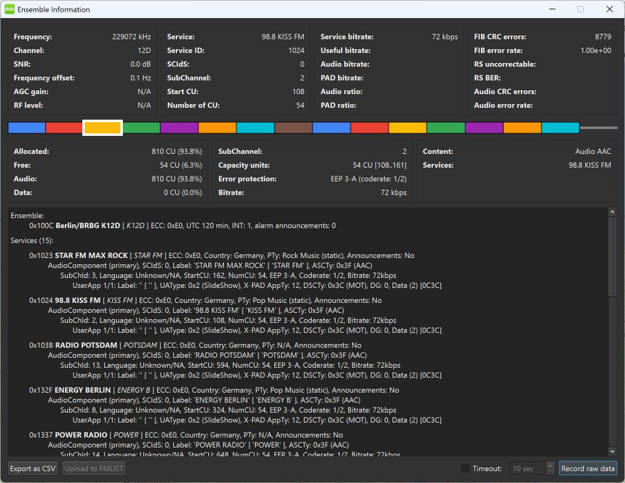Click the DAB app icon in title bar
The image size is (625, 483).
click(x=9, y=9)
